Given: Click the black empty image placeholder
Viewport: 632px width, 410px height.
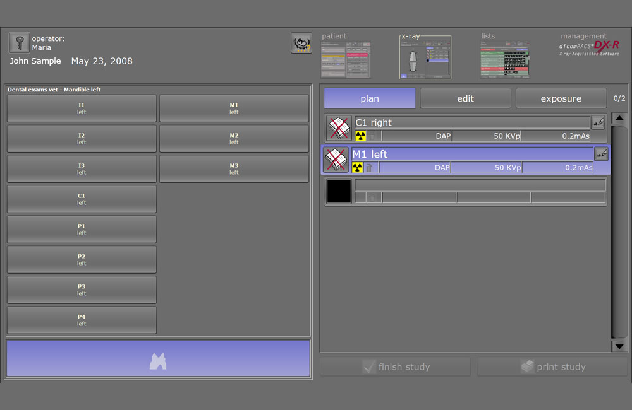Looking at the screenshot, I should point(339,191).
